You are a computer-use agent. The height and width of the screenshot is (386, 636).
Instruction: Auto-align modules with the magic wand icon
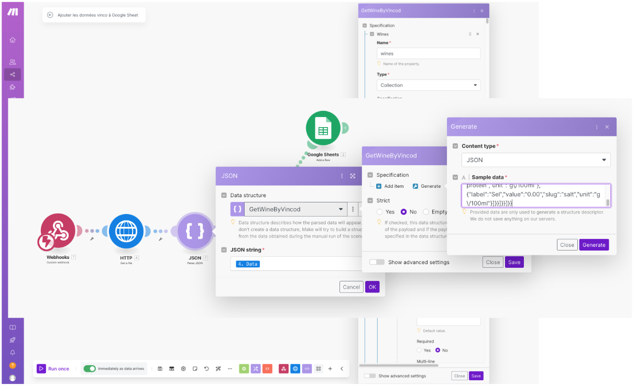pyautogui.click(x=218, y=369)
